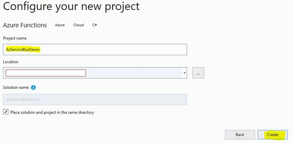Expand the Location dropdown arrow
The width and height of the screenshot is (293, 143).
[x=185, y=73]
